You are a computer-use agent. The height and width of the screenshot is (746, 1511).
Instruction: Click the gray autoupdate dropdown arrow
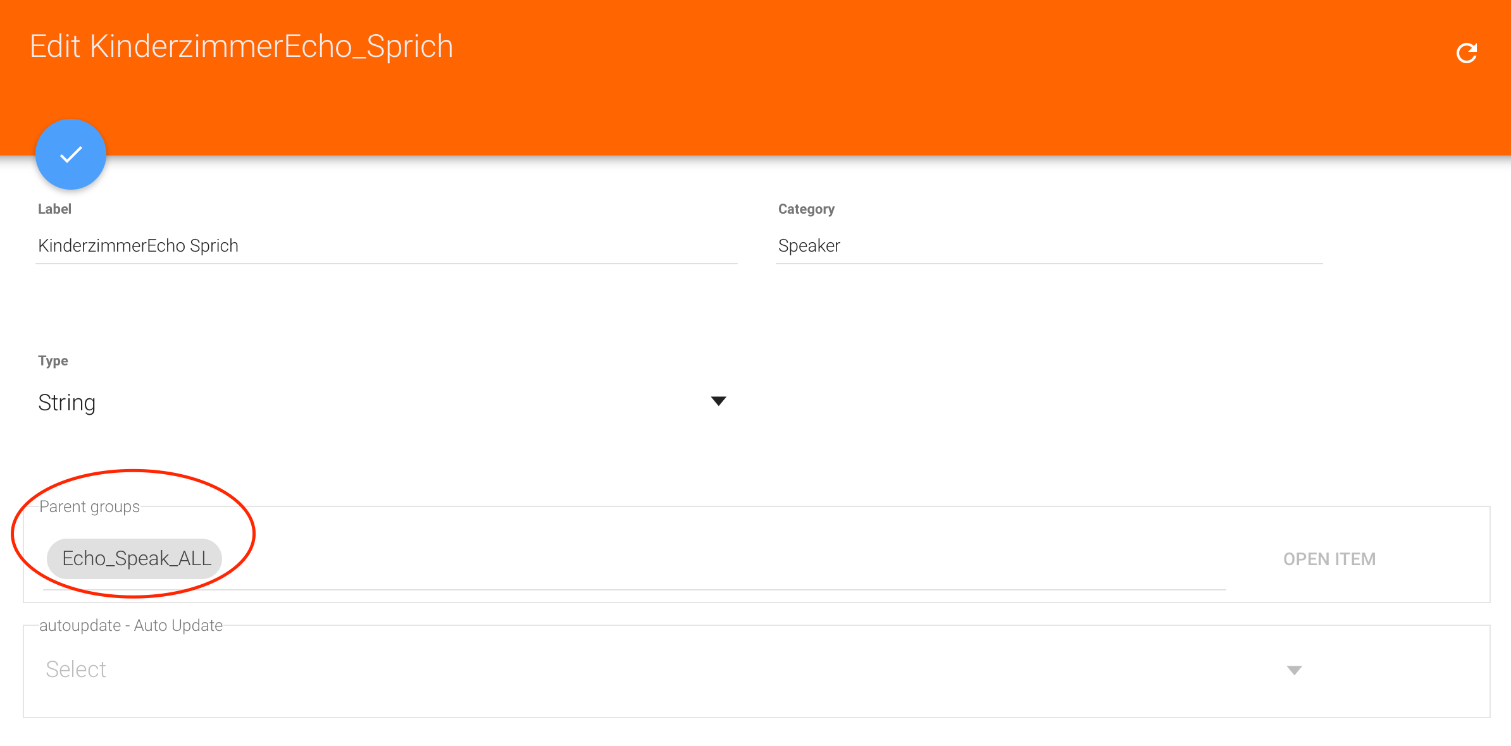[x=1294, y=670]
